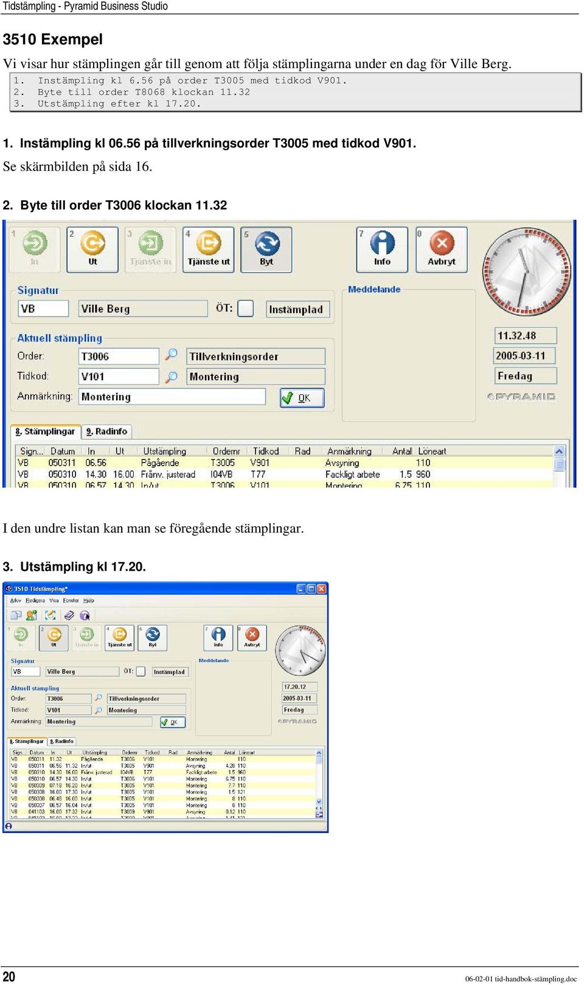Open the Fönster menu
The image size is (584, 985).
click(71, 600)
